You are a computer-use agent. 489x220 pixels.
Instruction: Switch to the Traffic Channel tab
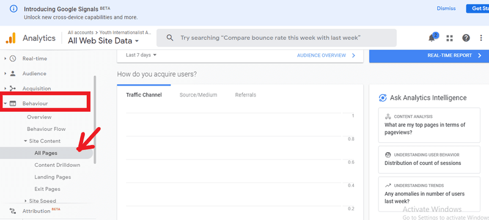(144, 95)
